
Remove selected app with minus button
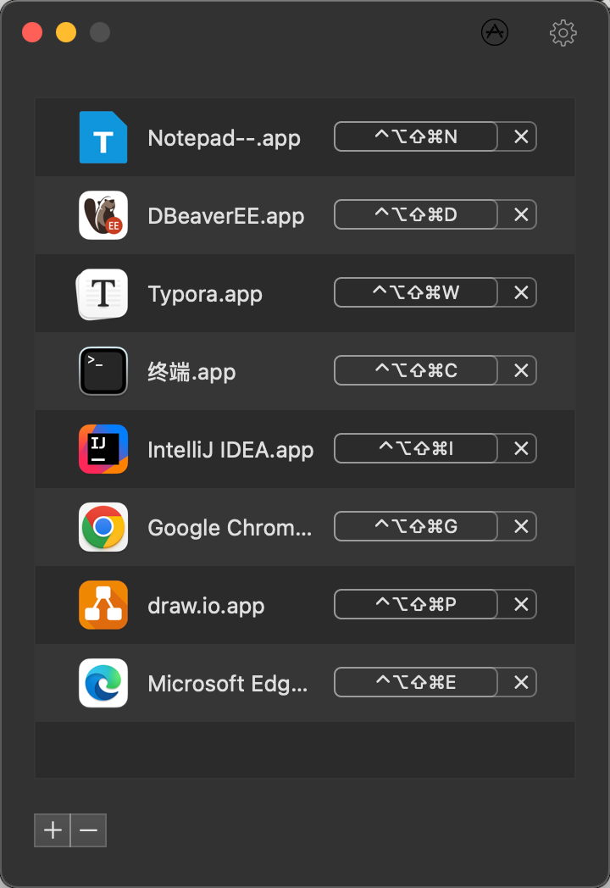tap(88, 830)
